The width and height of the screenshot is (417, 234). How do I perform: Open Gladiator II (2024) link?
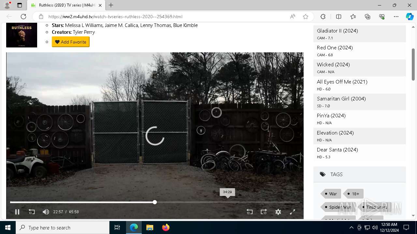tap(337, 31)
